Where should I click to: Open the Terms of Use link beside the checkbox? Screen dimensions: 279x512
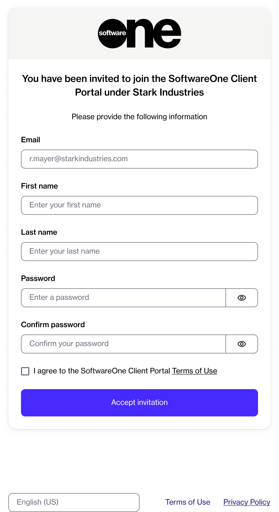tap(194, 371)
